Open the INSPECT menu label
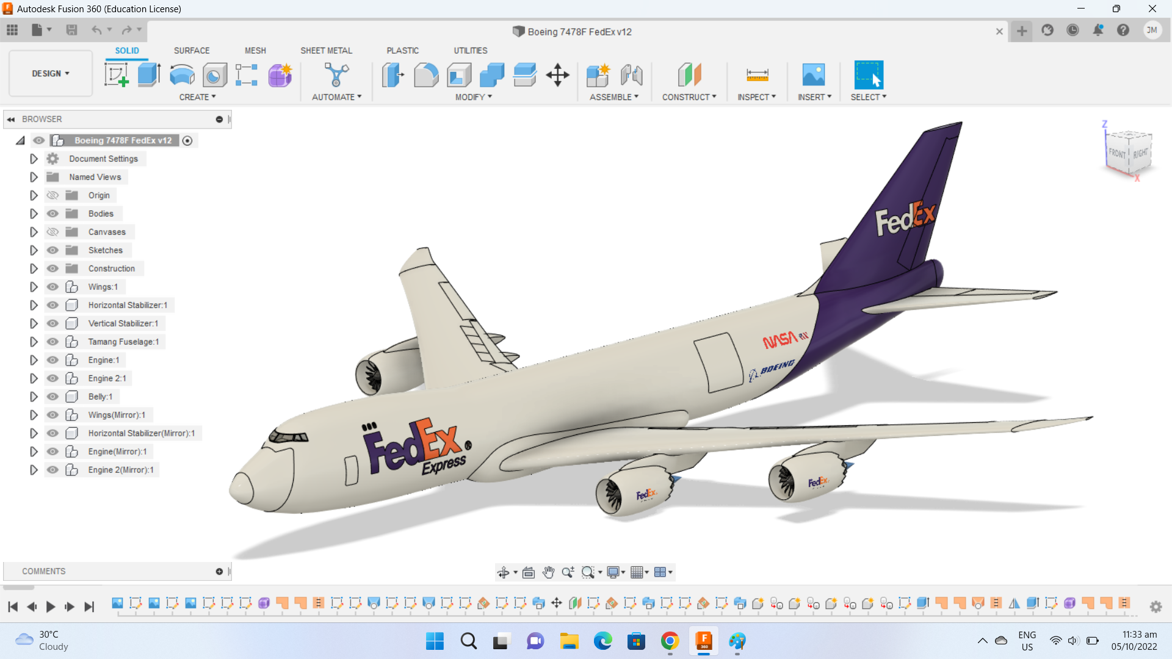The width and height of the screenshot is (1172, 659). click(x=756, y=97)
